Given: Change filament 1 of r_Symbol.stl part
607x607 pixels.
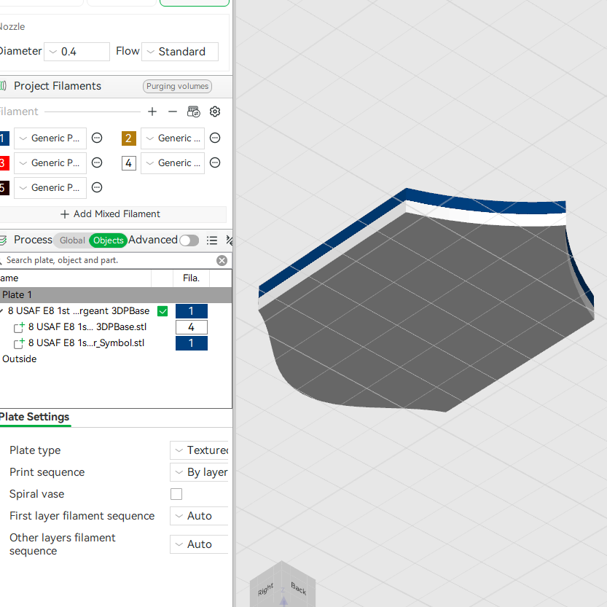Looking at the screenshot, I should (x=191, y=343).
